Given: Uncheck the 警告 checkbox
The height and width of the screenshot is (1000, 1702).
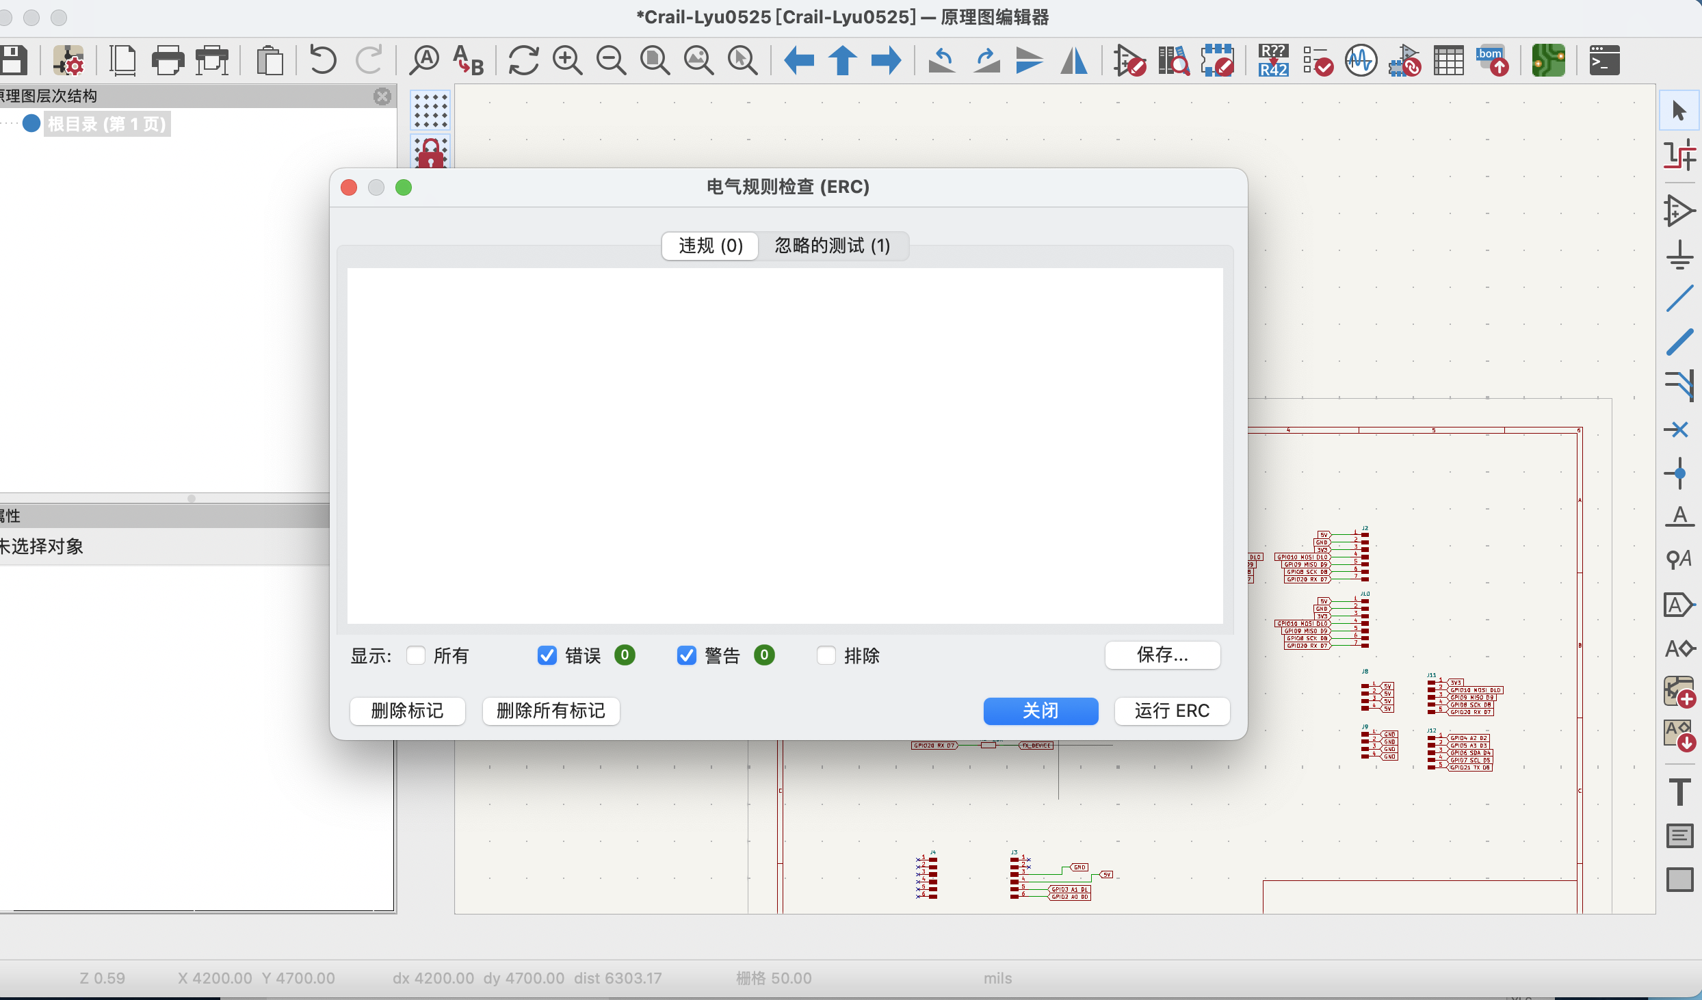Looking at the screenshot, I should pyautogui.click(x=687, y=655).
